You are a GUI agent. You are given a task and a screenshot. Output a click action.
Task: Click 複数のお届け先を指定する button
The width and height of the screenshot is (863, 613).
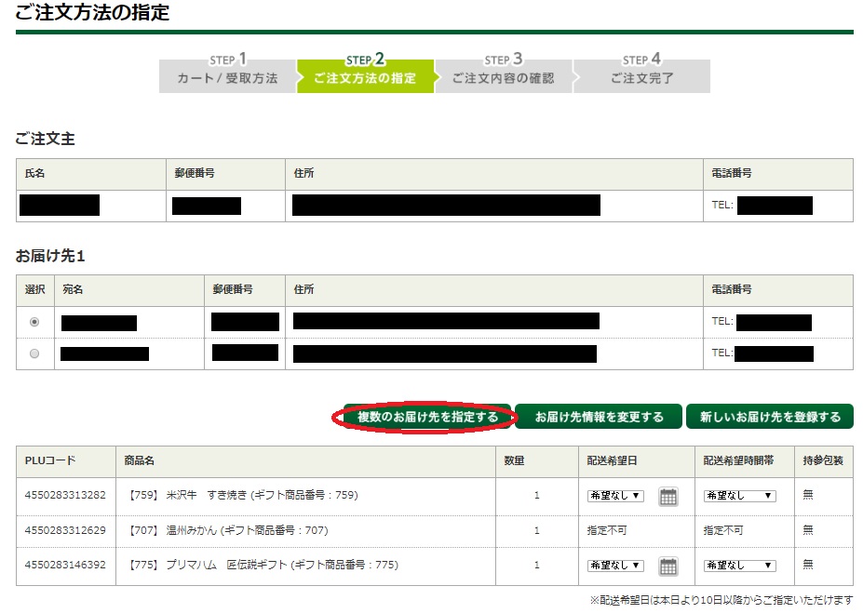[x=427, y=417]
